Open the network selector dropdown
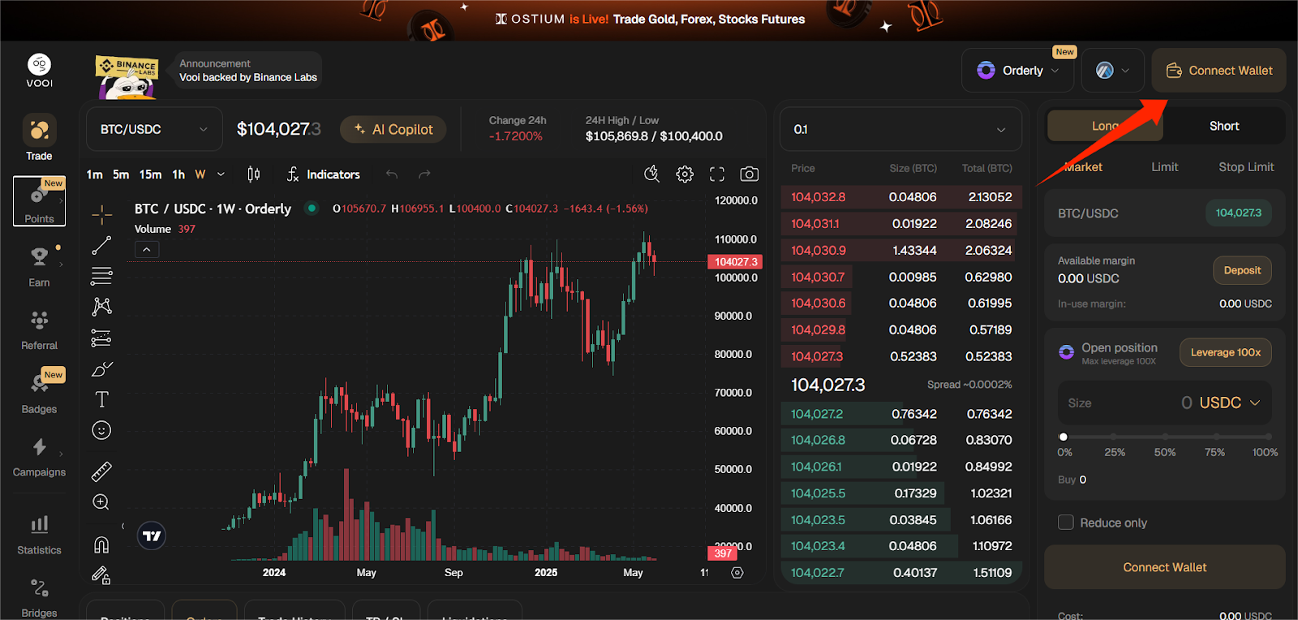This screenshot has height=620, width=1298. pos(1112,71)
